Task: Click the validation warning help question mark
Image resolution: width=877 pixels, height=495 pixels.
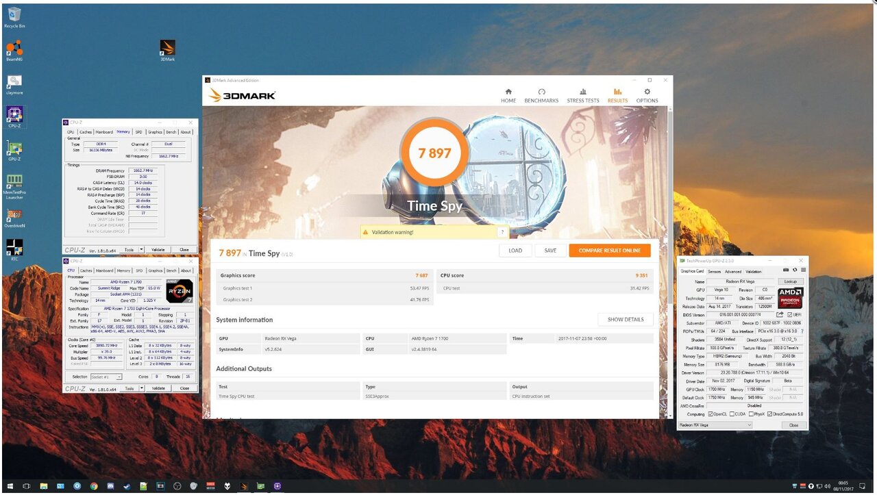Action: (x=502, y=232)
